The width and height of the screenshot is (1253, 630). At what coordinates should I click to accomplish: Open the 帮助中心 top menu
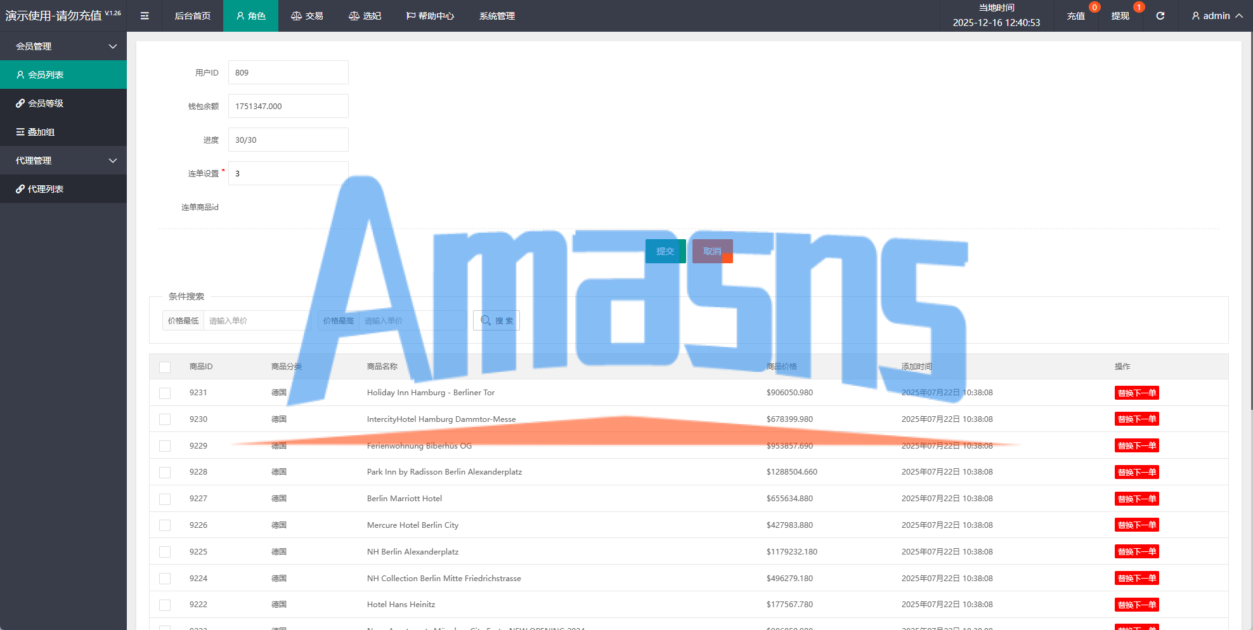tap(430, 16)
